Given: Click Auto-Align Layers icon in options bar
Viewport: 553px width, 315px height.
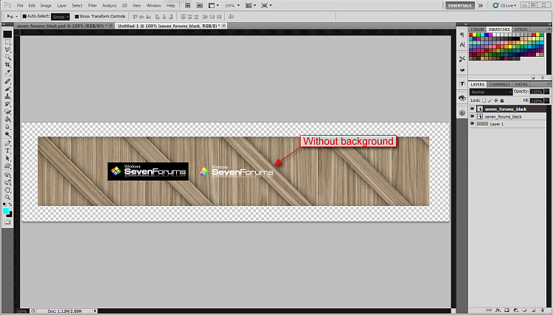Looking at the screenshot, I should (231, 16).
